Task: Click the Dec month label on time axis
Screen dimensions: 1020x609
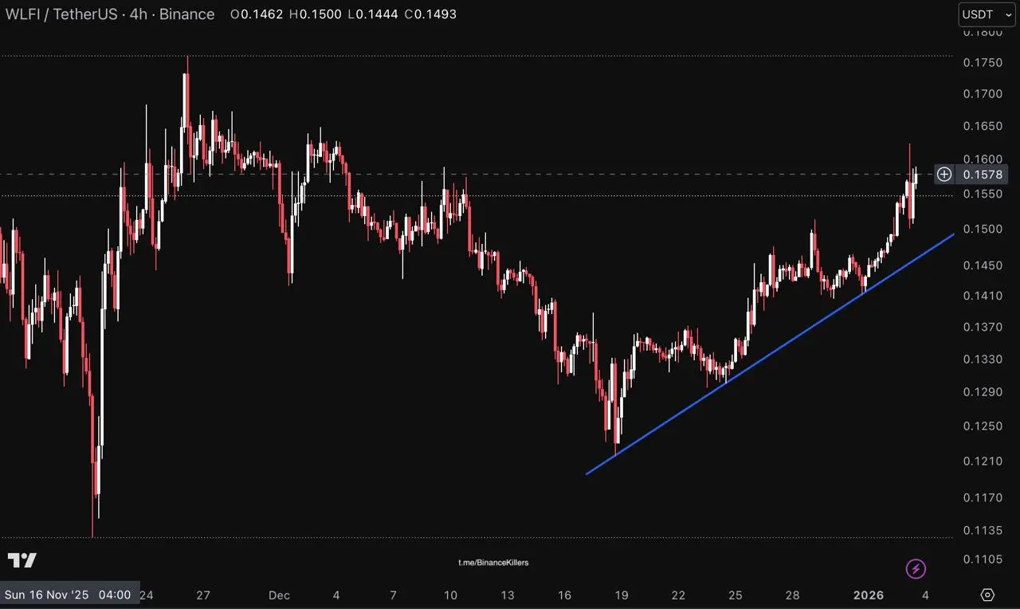Action: [x=279, y=595]
